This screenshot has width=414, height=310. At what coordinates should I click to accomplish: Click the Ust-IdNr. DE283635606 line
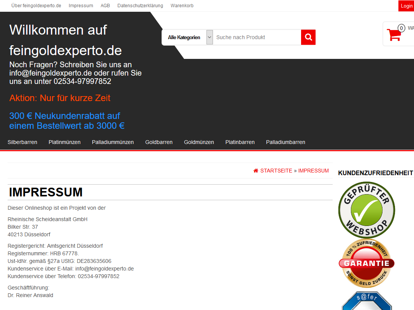click(x=59, y=261)
